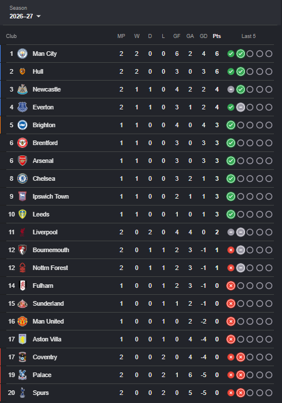Select the Last 5 column header
The height and width of the screenshot is (403, 282).
pyautogui.click(x=249, y=36)
